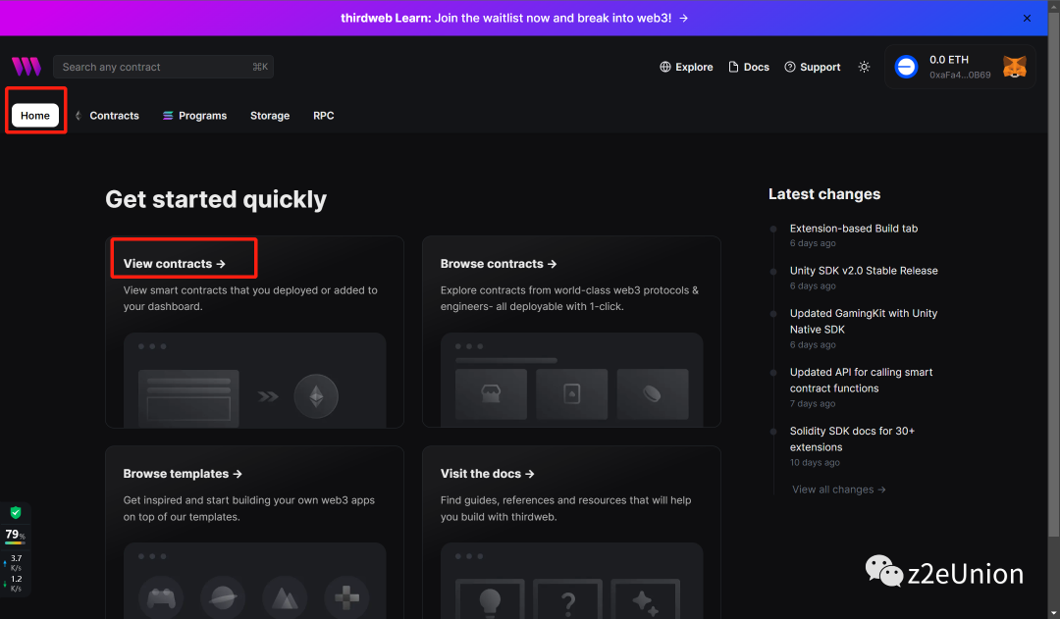Click the Docs document icon
1060x619 pixels.
click(734, 67)
